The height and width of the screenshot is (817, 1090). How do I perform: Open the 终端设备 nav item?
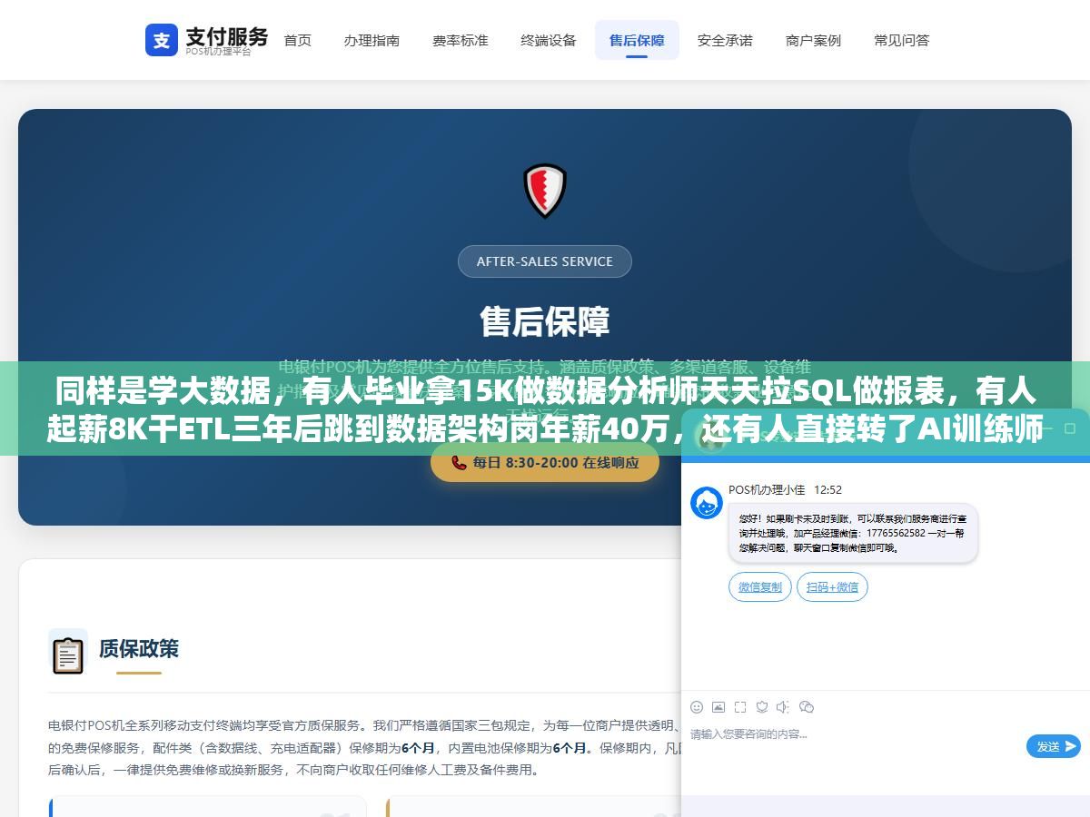pyautogui.click(x=549, y=40)
